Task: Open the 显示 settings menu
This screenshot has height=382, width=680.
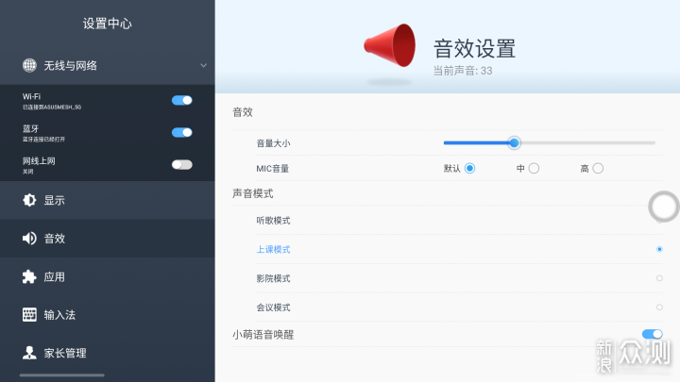Action: tap(108, 200)
